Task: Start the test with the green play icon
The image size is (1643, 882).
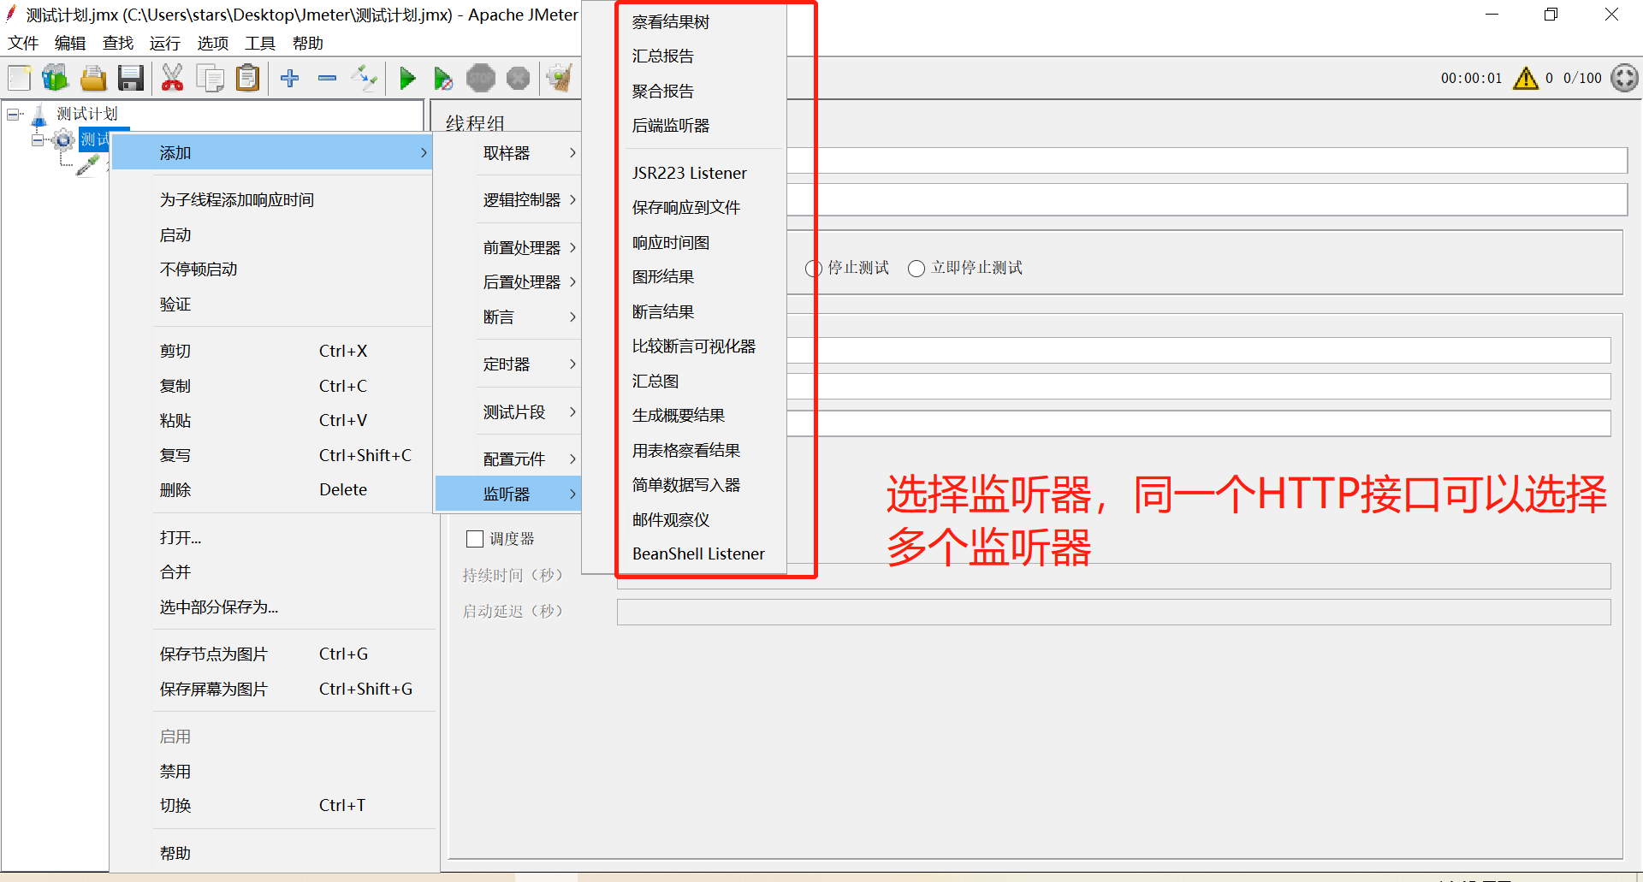Action: point(407,78)
